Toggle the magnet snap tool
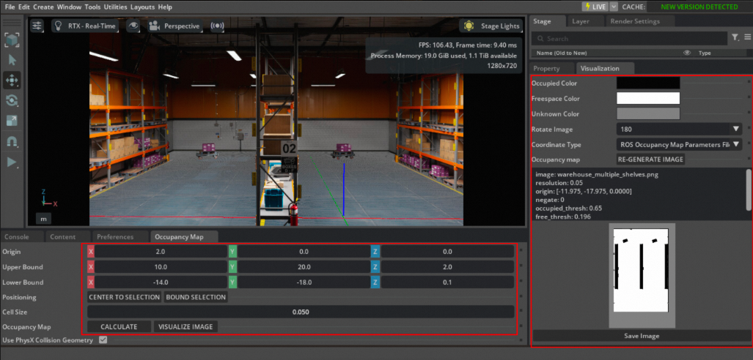 [x=12, y=141]
